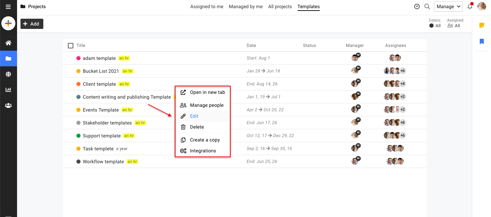The image size is (491, 217).
Task: Open the hamburger menu icon
Action: [x=8, y=7]
